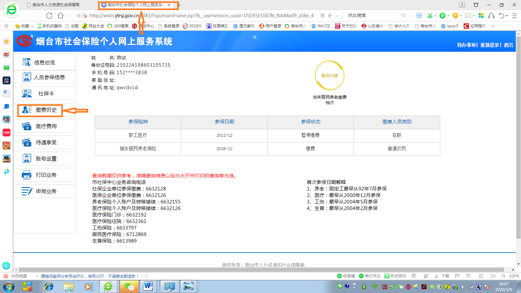Image resolution: width=521 pixels, height=293 pixels.
Task: Click the blue ad-block circle icon
Action: pos(419,16)
